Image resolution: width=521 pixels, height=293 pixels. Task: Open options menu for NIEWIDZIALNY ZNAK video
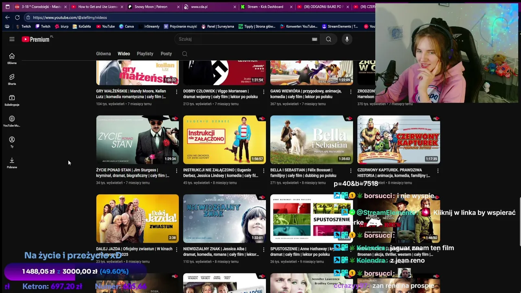point(263,250)
